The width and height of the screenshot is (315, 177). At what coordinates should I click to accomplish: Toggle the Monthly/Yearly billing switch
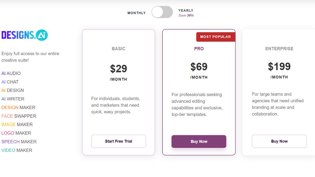162,12
